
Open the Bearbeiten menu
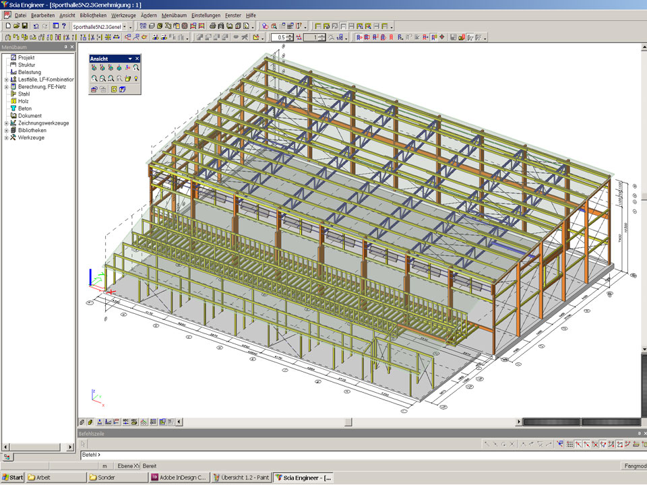point(42,15)
